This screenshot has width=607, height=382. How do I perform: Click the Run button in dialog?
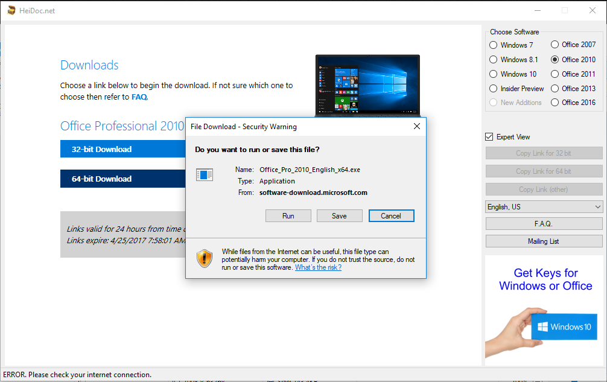288,216
